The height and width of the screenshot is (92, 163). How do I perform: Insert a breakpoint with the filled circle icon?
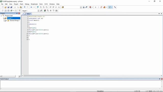pos(96,7)
